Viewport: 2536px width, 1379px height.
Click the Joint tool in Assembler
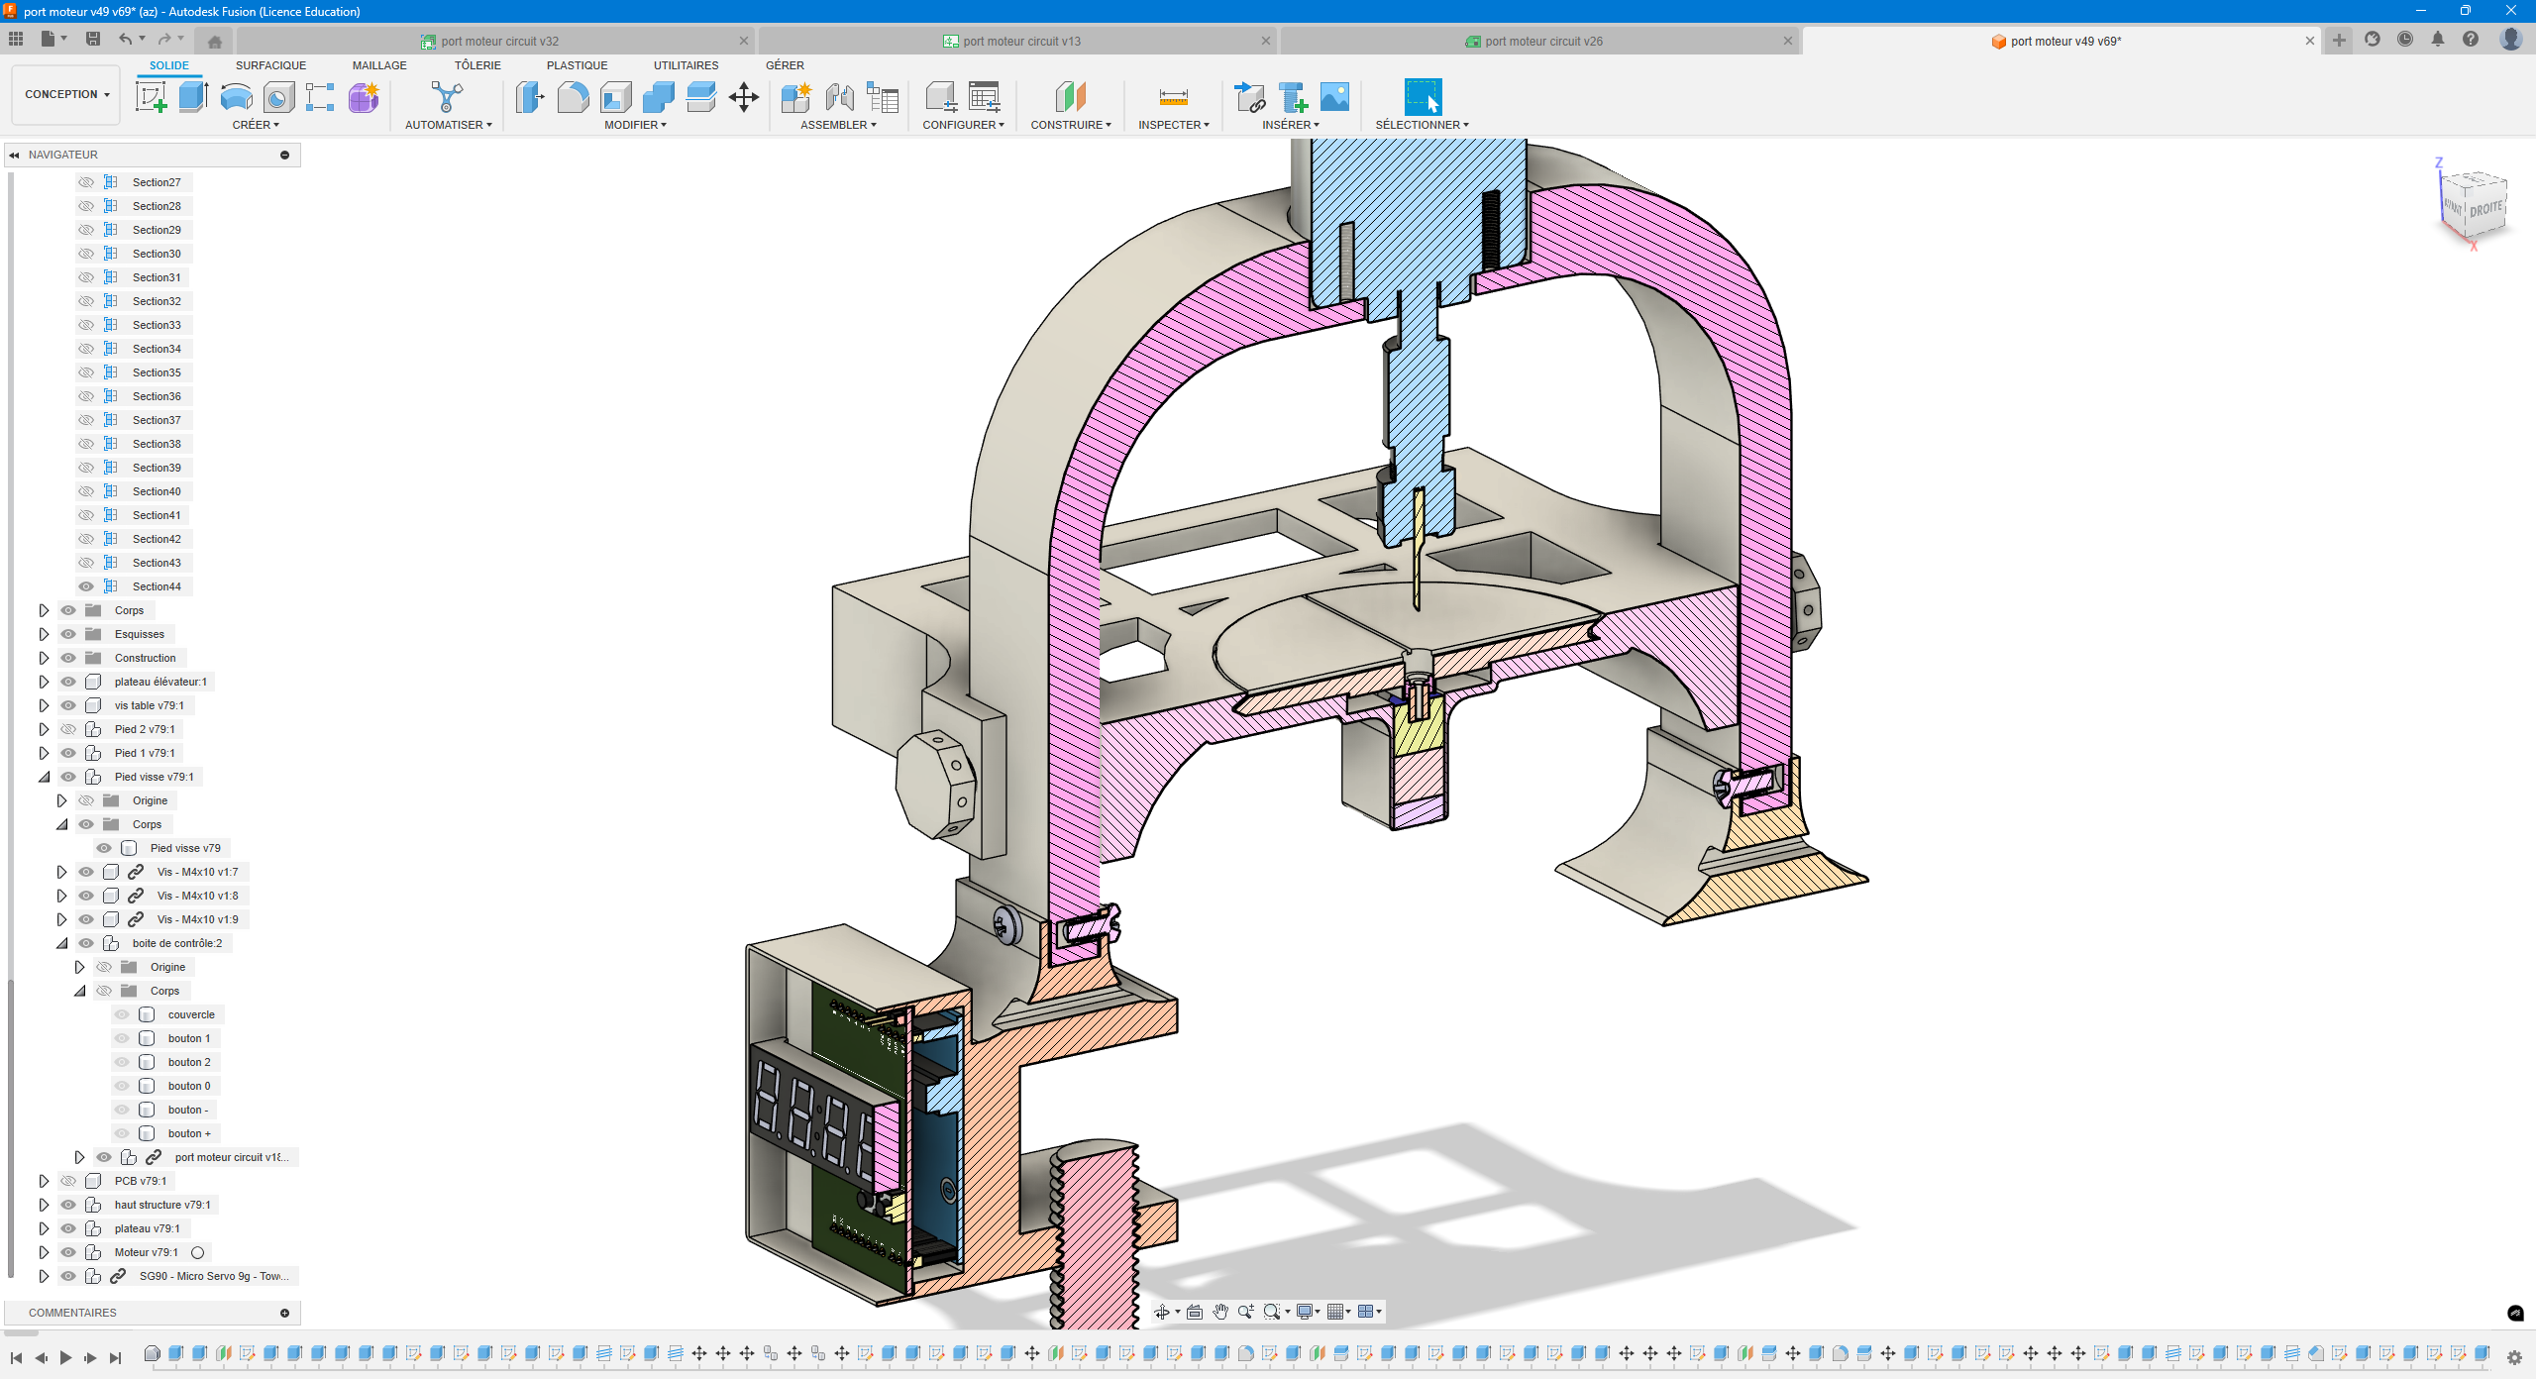(839, 97)
